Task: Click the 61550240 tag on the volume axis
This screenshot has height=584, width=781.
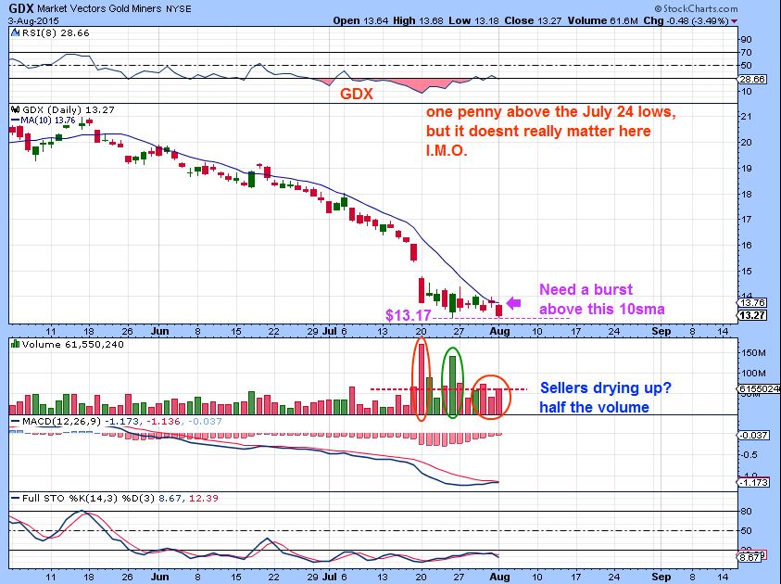Action: pyautogui.click(x=759, y=388)
